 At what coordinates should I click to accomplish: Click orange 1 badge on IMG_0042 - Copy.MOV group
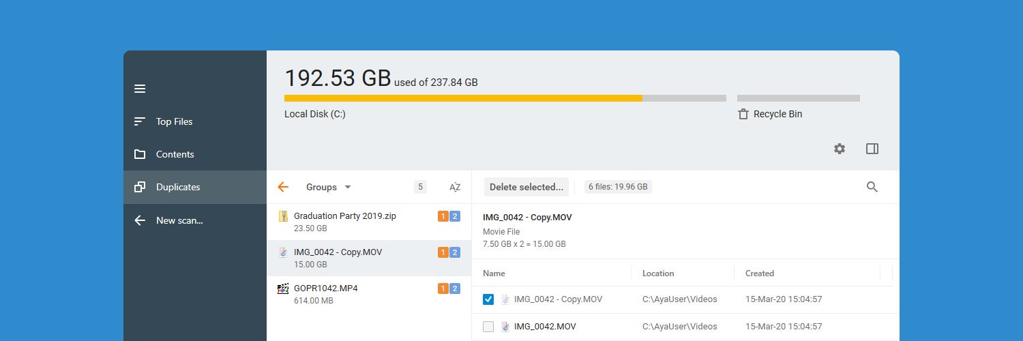[443, 253]
